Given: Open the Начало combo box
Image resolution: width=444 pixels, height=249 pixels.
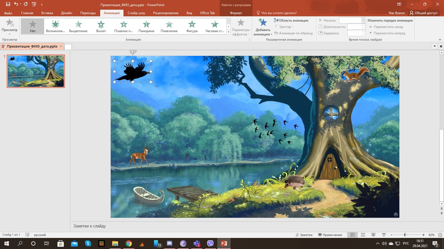Looking at the screenshot, I should click(x=352, y=20).
